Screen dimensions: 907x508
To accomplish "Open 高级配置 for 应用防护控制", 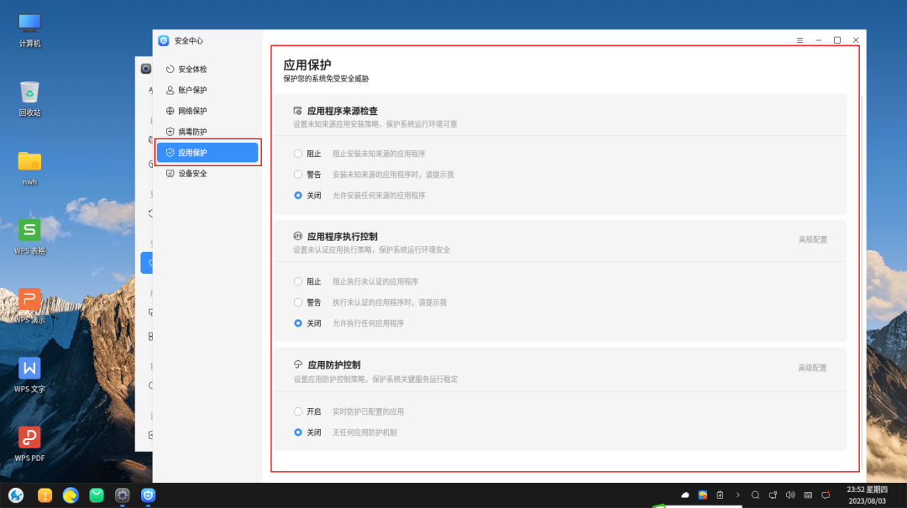I will pyautogui.click(x=811, y=368).
